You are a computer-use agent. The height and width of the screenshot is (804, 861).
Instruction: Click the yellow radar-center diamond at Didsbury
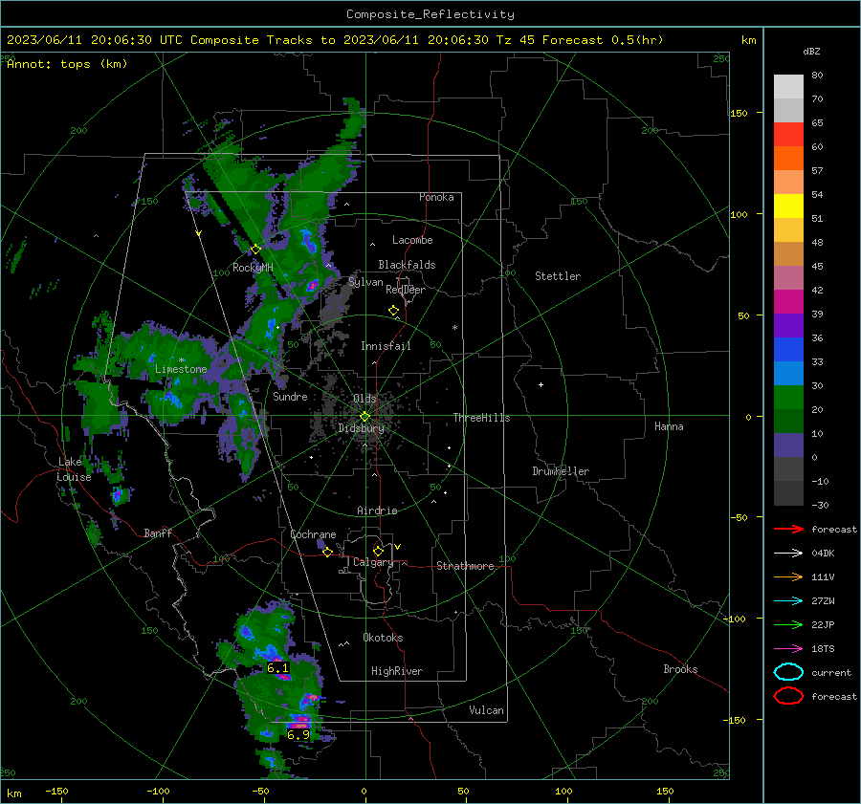coord(365,417)
